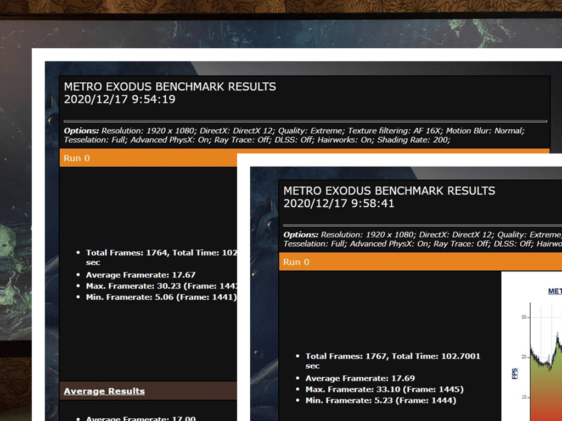This screenshot has height=421, width=562.
Task: Click Average Framerate: 17.67 line
Action: tap(140, 275)
